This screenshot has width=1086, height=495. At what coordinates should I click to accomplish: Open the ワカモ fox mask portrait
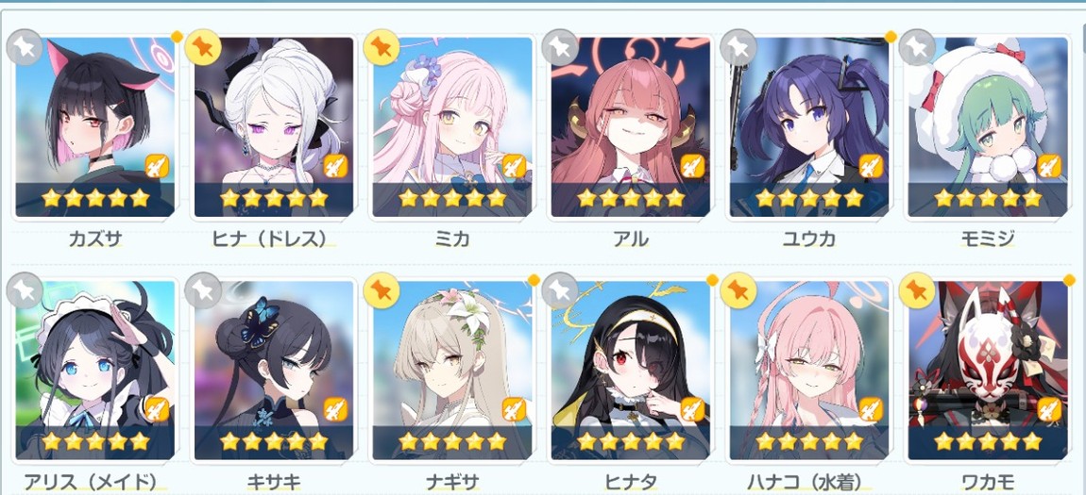point(988,371)
